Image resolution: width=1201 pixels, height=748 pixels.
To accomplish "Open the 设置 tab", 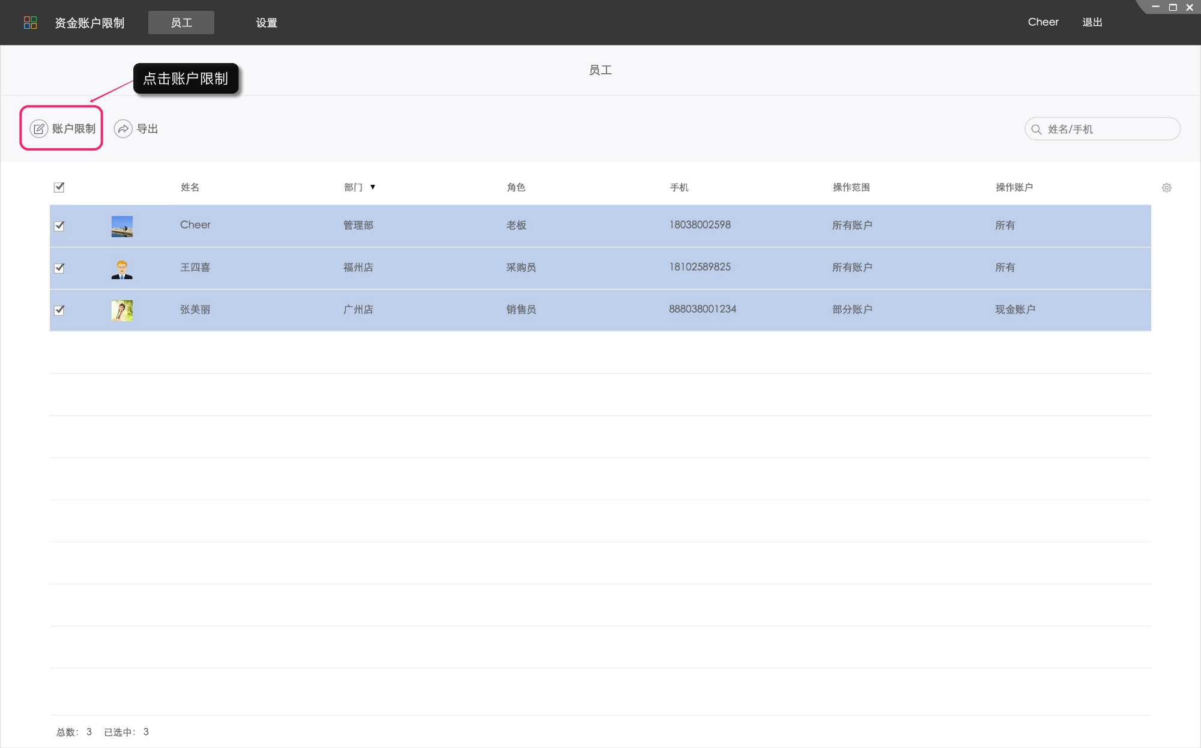I will pos(266,23).
